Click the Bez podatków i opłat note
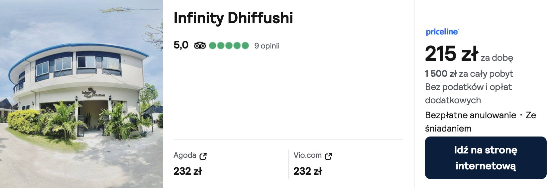Screen dimensions: 553x188 468,87
